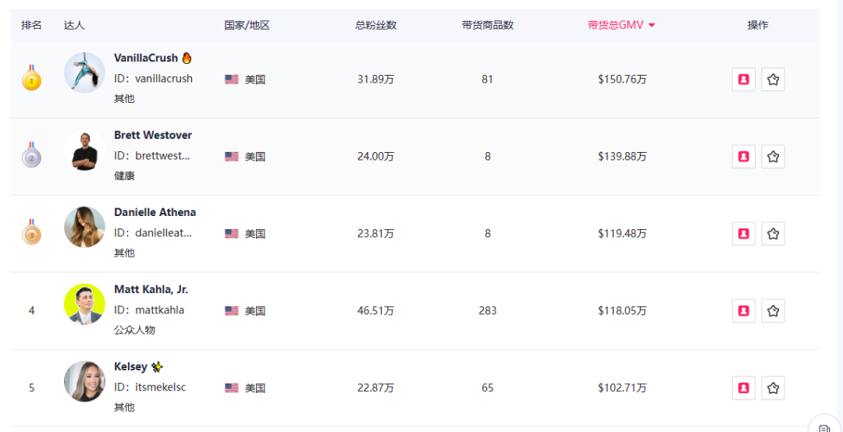843x432 pixels.
Task: Click Matt Kahla's yellow avatar thumbnail
Action: click(x=84, y=304)
